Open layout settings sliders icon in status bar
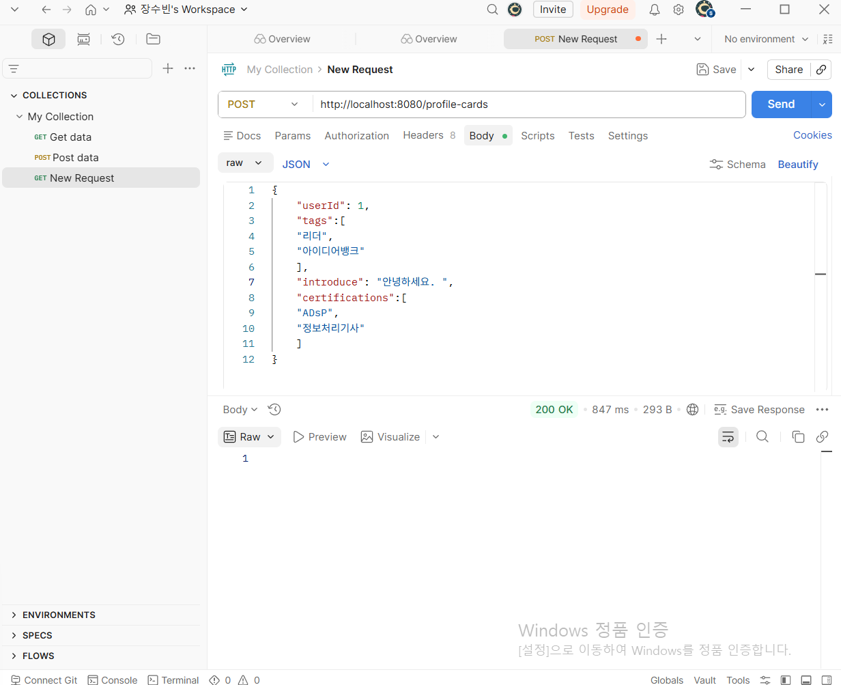 tap(765, 680)
